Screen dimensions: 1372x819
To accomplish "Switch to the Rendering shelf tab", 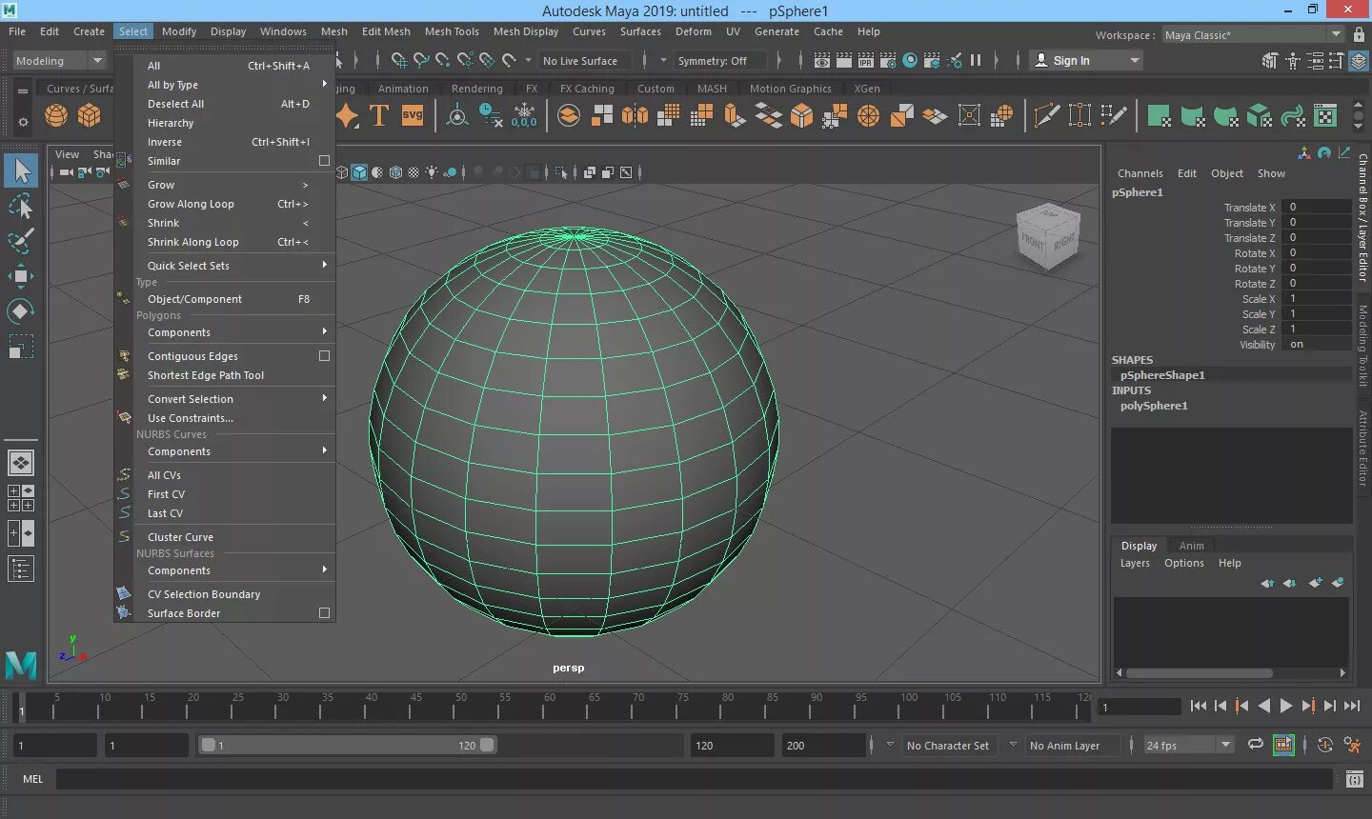I will [476, 89].
